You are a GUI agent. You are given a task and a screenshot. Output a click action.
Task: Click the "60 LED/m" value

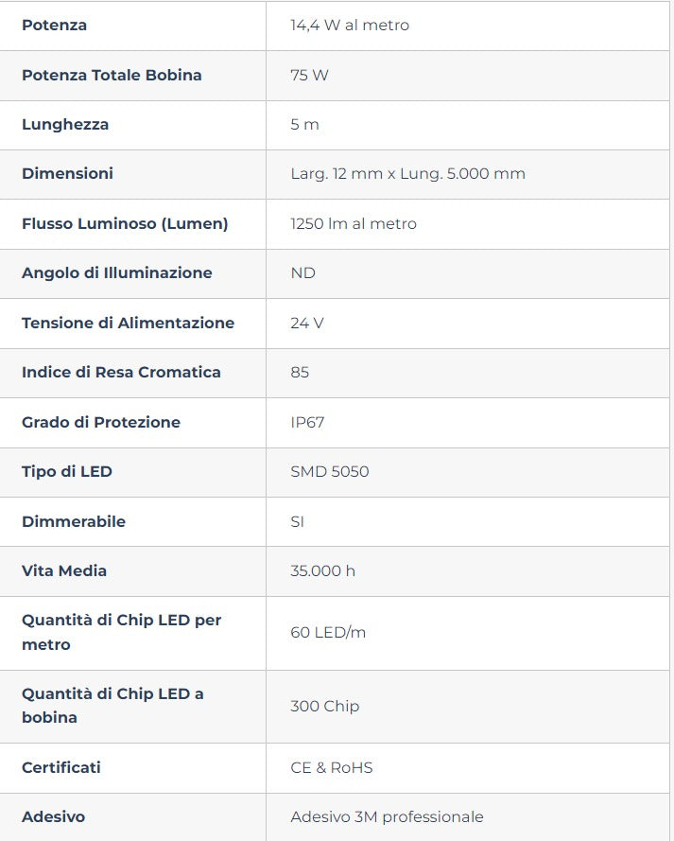[328, 632]
